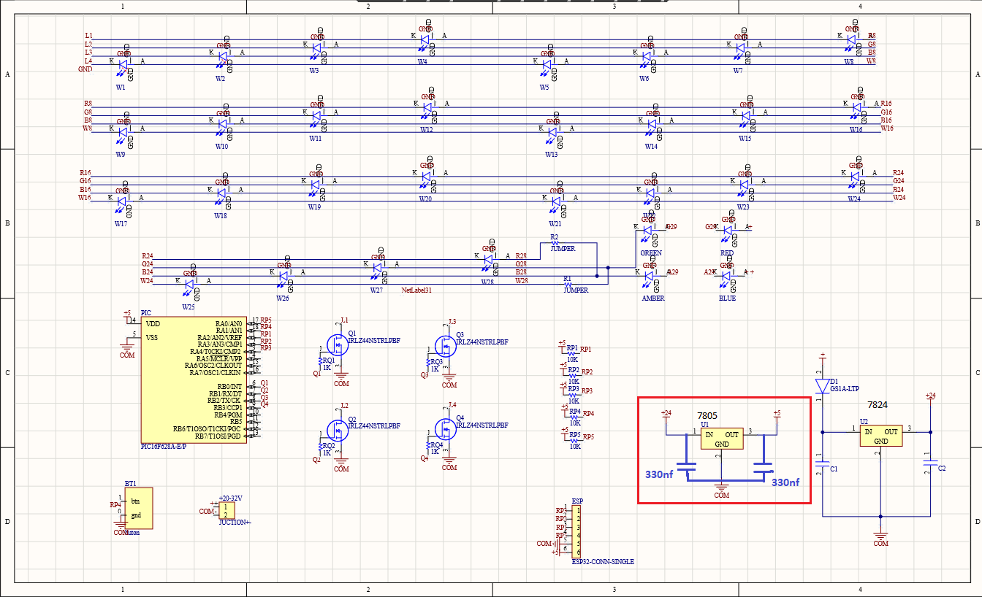This screenshot has height=597, width=982.
Task: Select the NetLabel31 text label
Action: pos(418,290)
